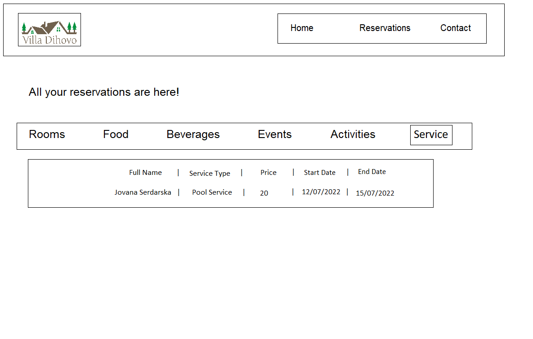The height and width of the screenshot is (339, 533).
Task: Select the price value 20
Action: coord(264,193)
